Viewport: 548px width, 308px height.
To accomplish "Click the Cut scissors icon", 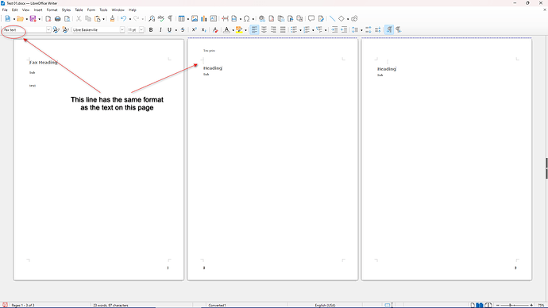I will tap(79, 18).
